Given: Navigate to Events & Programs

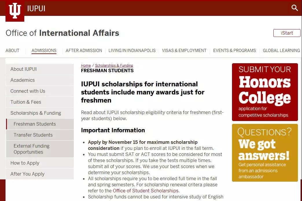Looking at the screenshot, I should pos(235,51).
